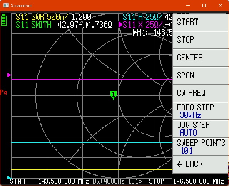The height and width of the screenshot is (186, 229).
Task: Change the FREQ STEP 30kHz setting
Action: coord(200,111)
